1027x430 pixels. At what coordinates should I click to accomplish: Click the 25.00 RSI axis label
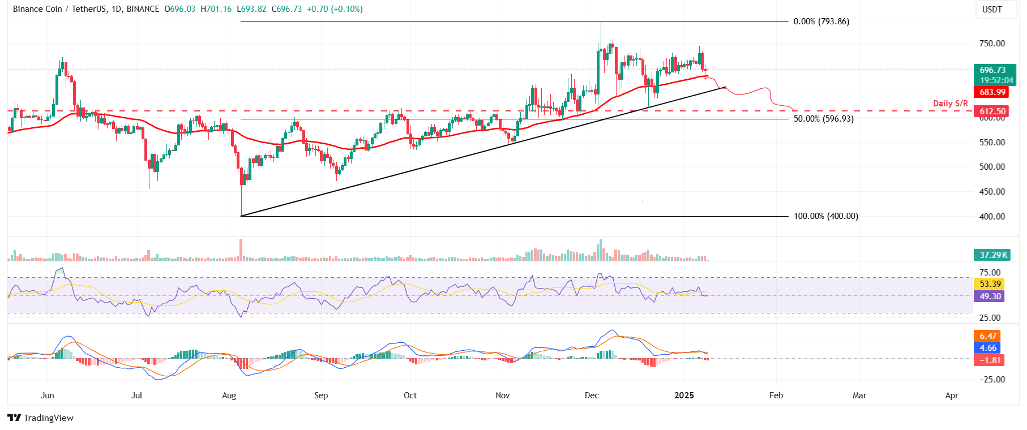(x=990, y=318)
